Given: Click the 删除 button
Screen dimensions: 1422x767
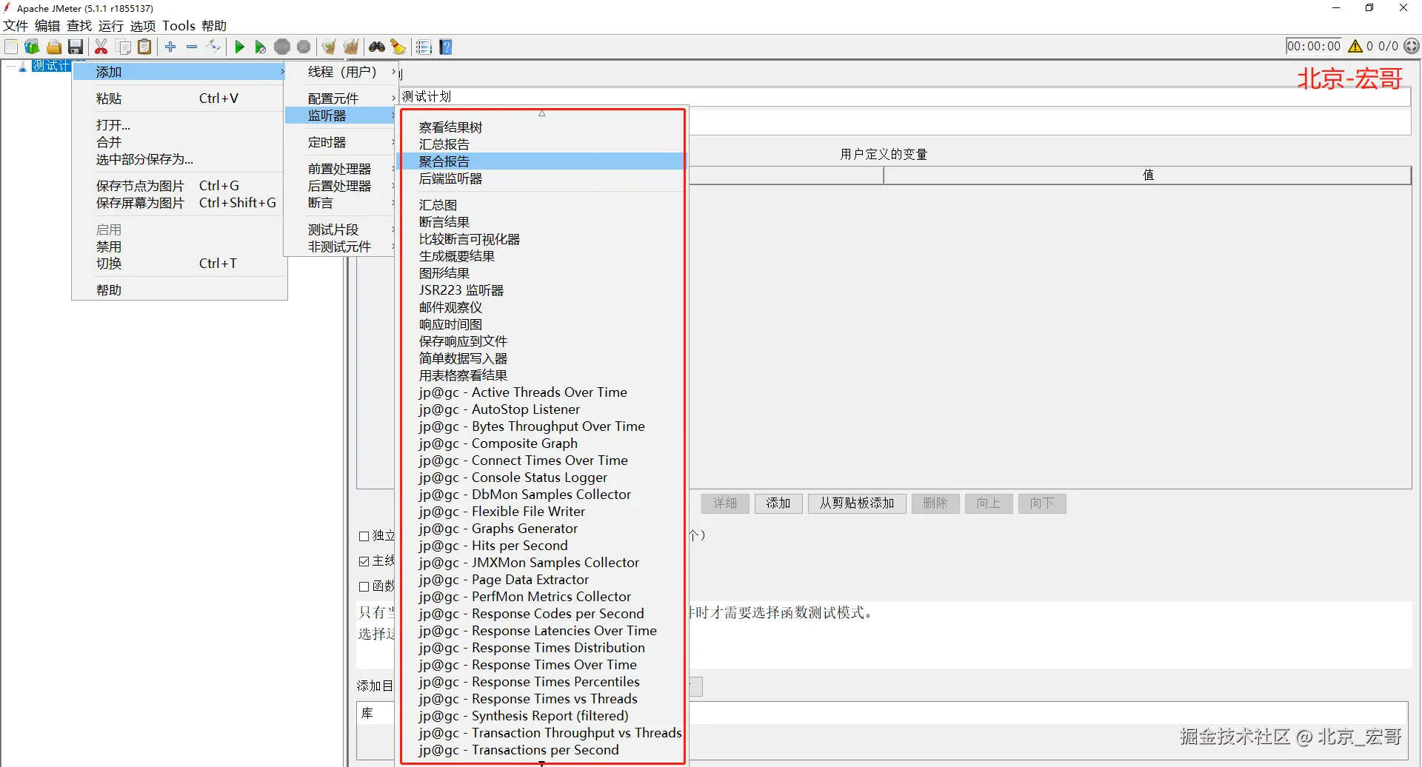Looking at the screenshot, I should coord(935,503).
